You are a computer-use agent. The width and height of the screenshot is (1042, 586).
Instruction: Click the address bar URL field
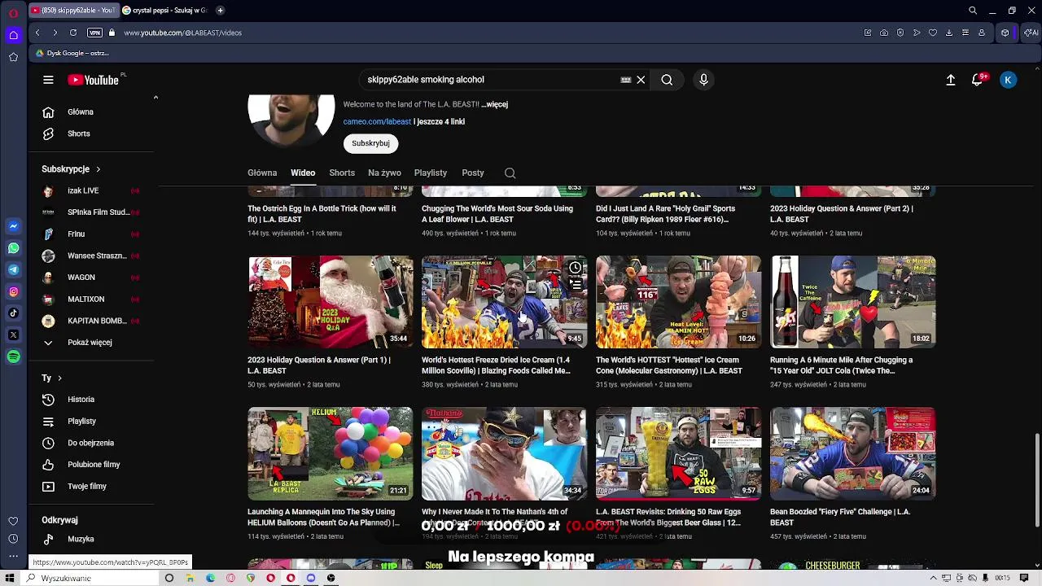[182, 33]
